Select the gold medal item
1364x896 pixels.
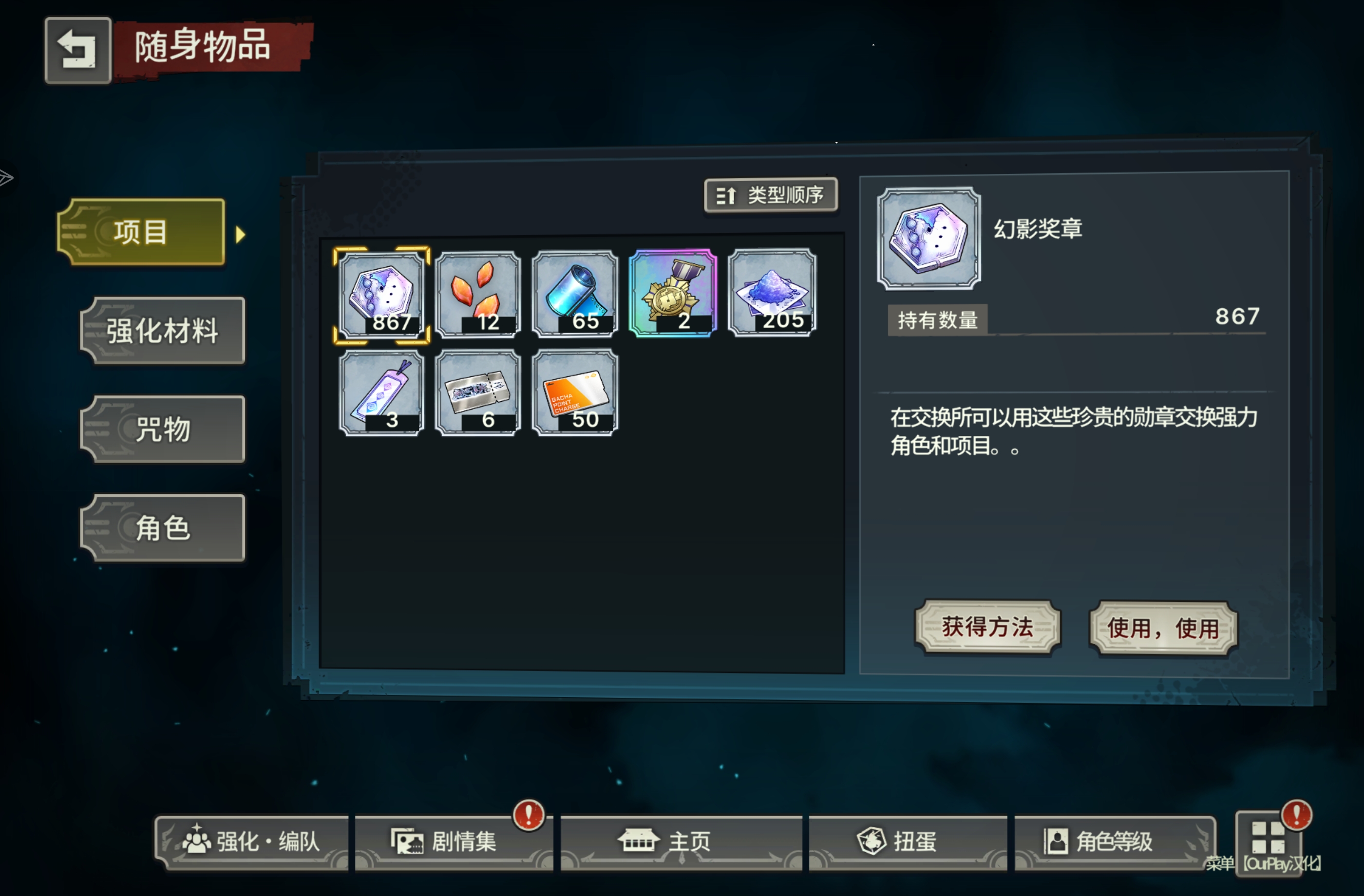(673, 293)
